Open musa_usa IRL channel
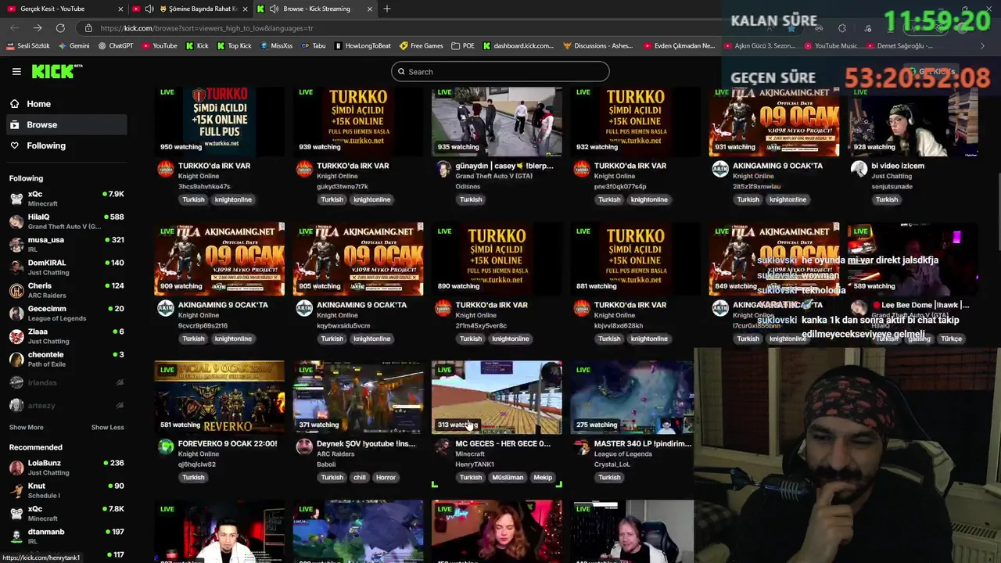 tap(66, 244)
